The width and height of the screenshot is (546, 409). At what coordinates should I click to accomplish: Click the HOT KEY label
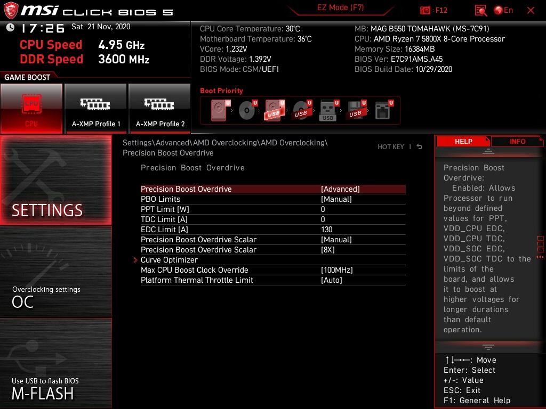tap(391, 147)
